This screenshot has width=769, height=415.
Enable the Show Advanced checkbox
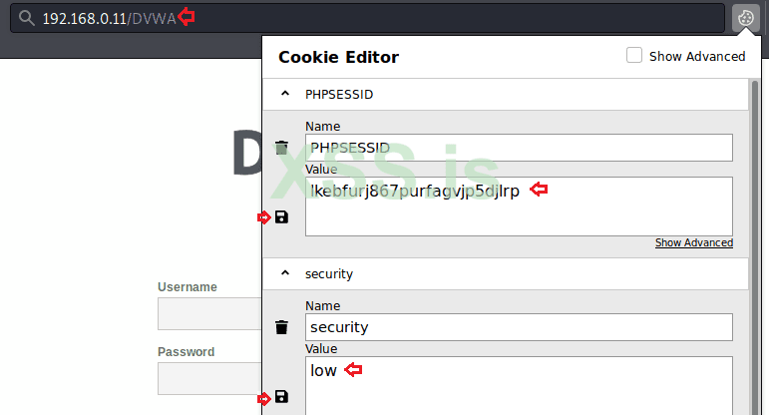click(634, 56)
